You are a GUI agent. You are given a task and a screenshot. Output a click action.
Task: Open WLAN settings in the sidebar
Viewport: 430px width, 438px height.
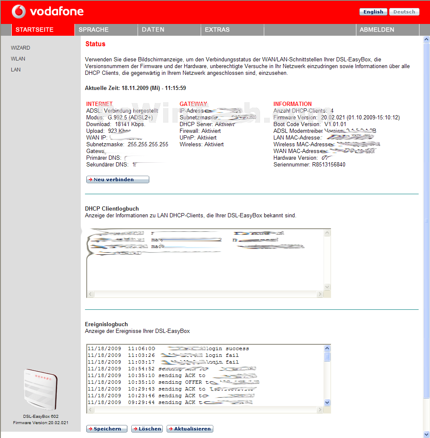[18, 59]
